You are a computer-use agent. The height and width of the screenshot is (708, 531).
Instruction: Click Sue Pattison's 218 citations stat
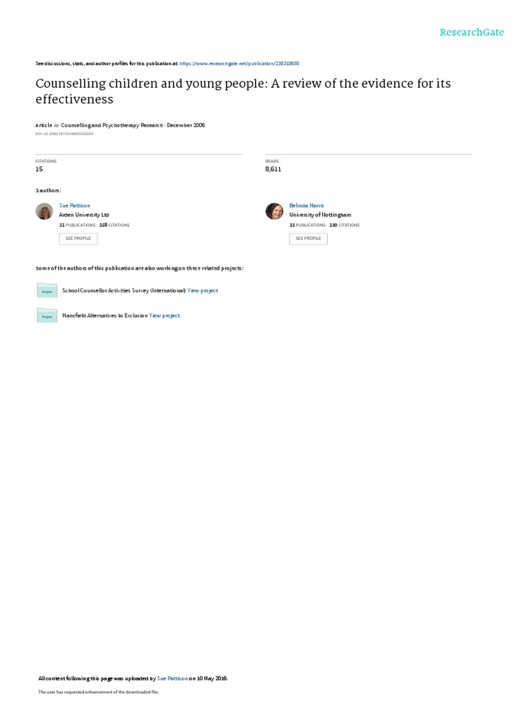coord(114,225)
